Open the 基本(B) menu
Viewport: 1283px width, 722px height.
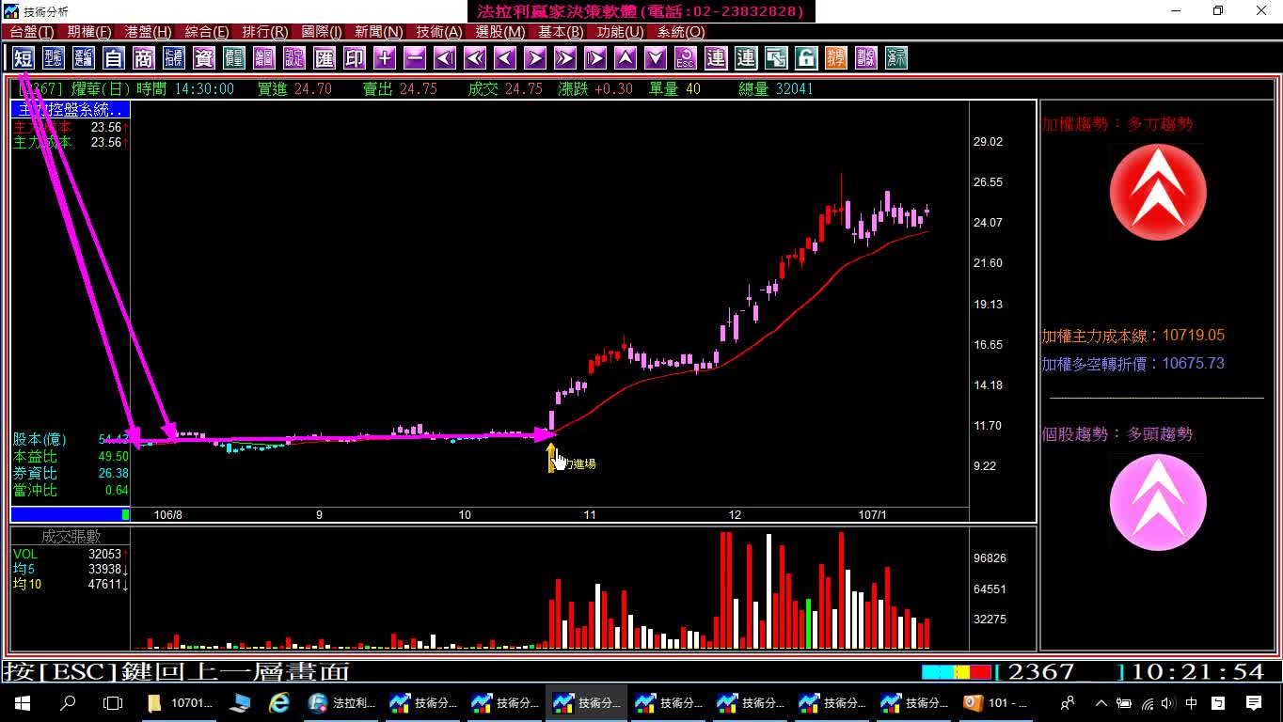tap(562, 32)
